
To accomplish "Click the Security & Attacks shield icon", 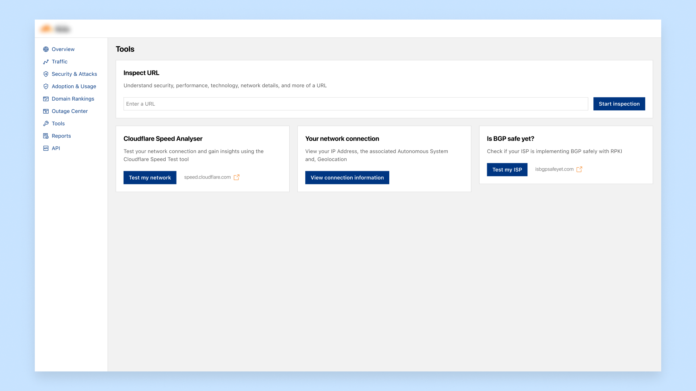I will click(x=46, y=74).
